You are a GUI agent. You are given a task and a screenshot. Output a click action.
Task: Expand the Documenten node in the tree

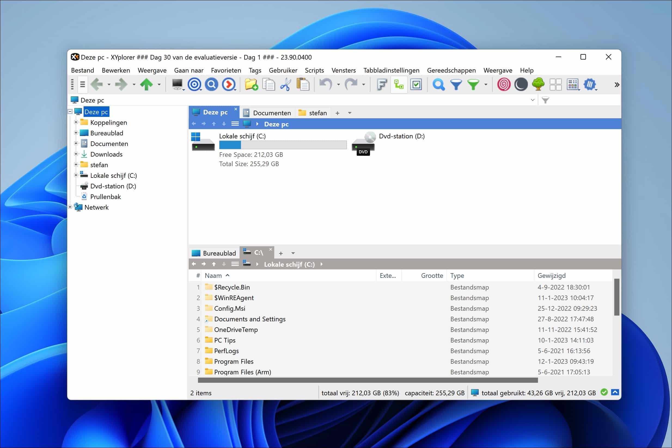[75, 144]
